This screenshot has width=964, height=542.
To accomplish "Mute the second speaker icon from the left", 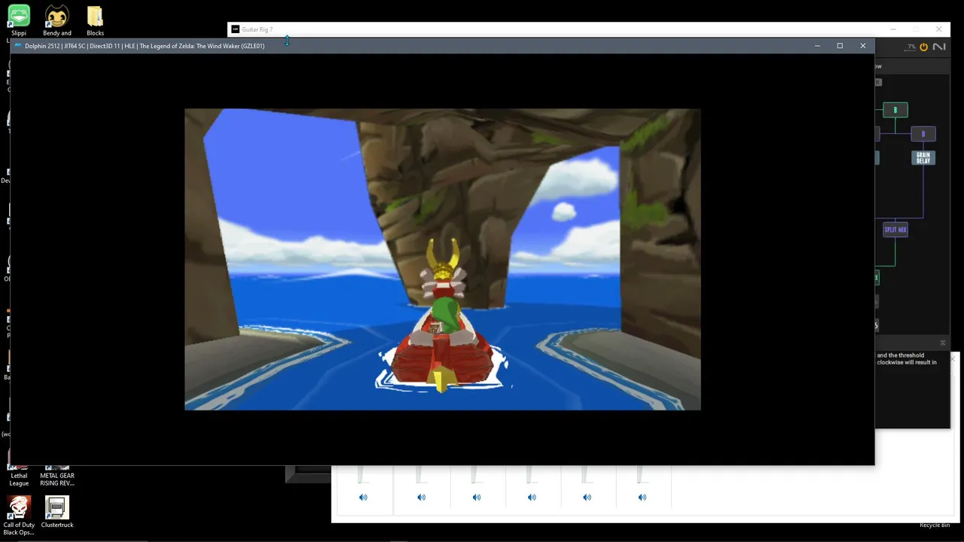I will [421, 497].
